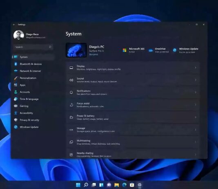Launch Microsoft Edge from taskbar

pyautogui.click(x=124, y=185)
